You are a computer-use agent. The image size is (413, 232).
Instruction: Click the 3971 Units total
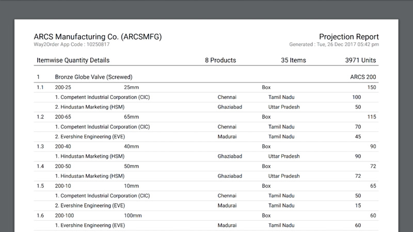point(360,60)
